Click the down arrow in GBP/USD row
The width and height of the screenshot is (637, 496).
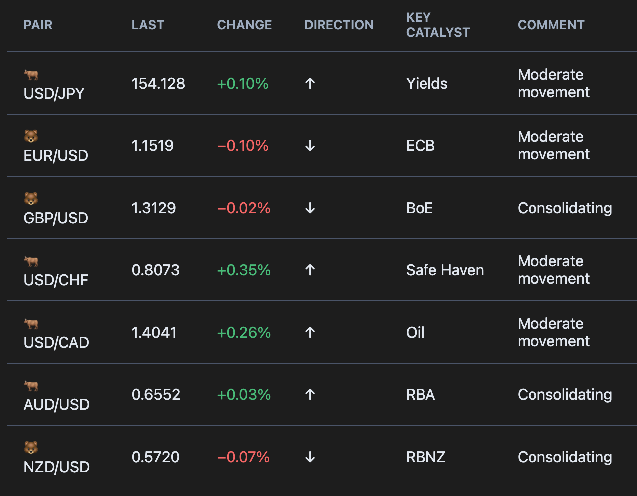(x=310, y=208)
